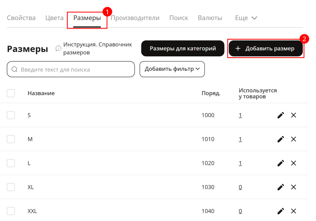Check the L size checkbox
Viewport: 316px width, 221px height.
point(11,163)
